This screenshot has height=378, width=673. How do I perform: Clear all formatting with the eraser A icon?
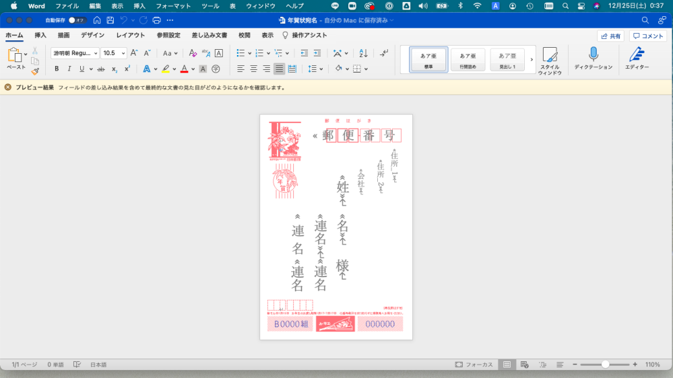tap(193, 53)
